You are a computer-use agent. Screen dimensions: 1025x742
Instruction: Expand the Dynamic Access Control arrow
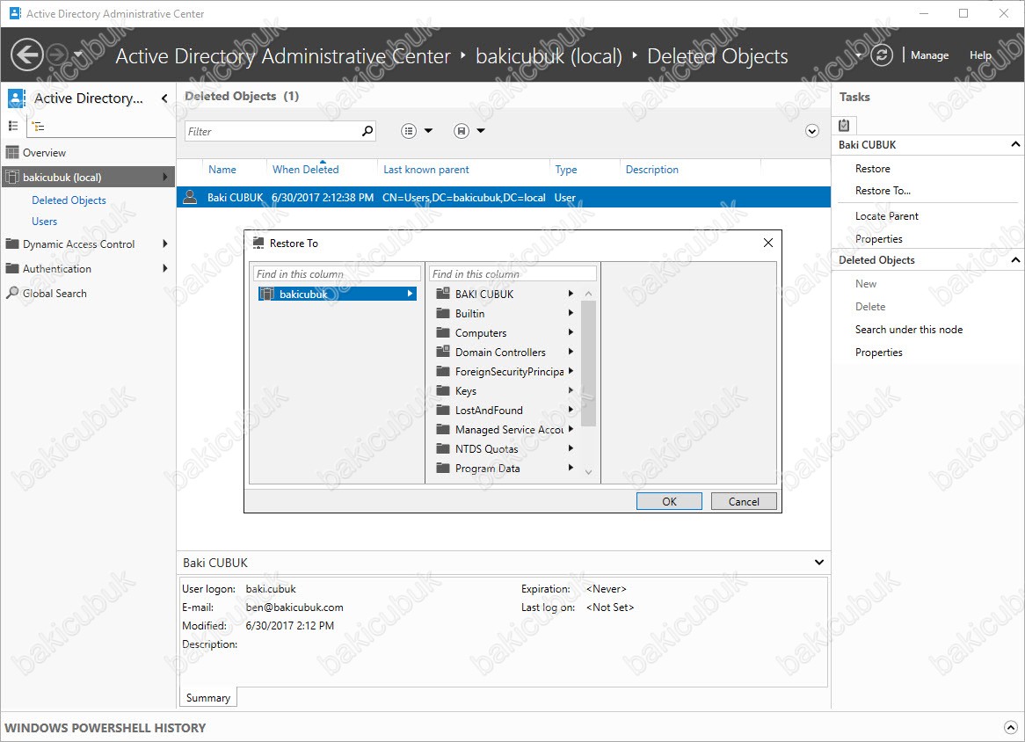tap(164, 244)
